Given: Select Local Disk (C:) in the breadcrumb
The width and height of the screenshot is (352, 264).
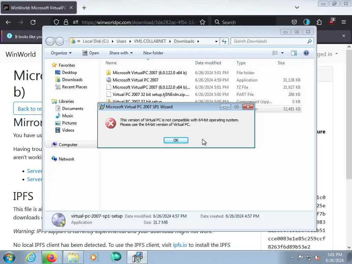Looking at the screenshot, I should pos(96,41).
